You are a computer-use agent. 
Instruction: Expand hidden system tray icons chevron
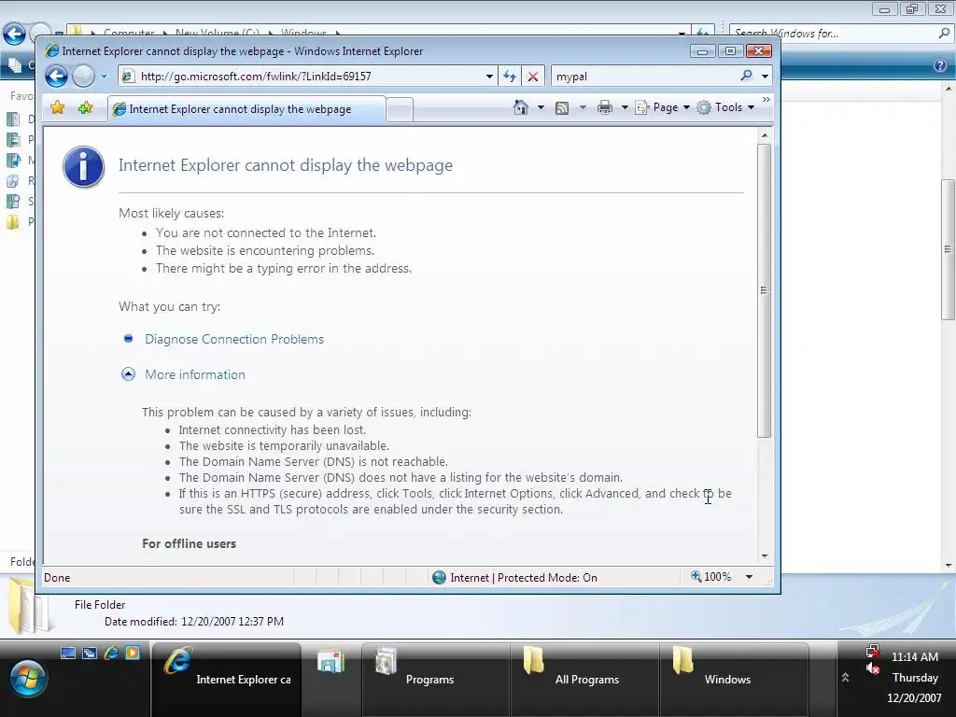tap(845, 677)
